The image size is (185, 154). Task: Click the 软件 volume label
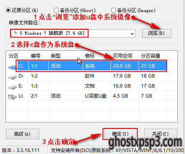pos(90,76)
